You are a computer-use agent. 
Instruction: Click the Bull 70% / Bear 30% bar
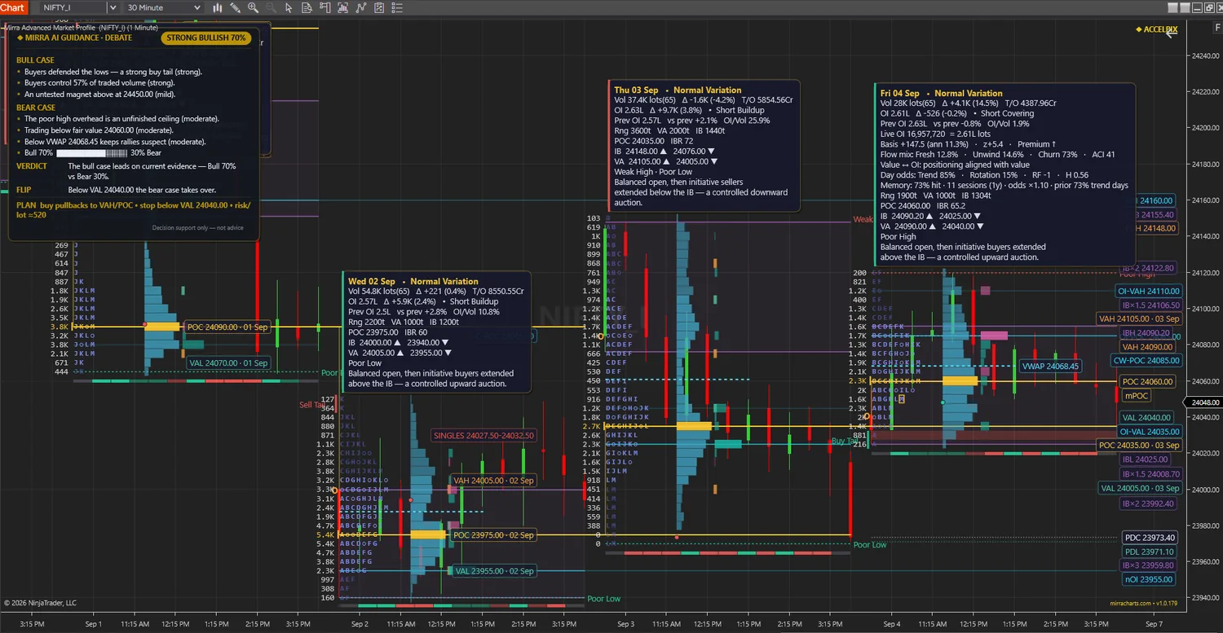point(91,152)
